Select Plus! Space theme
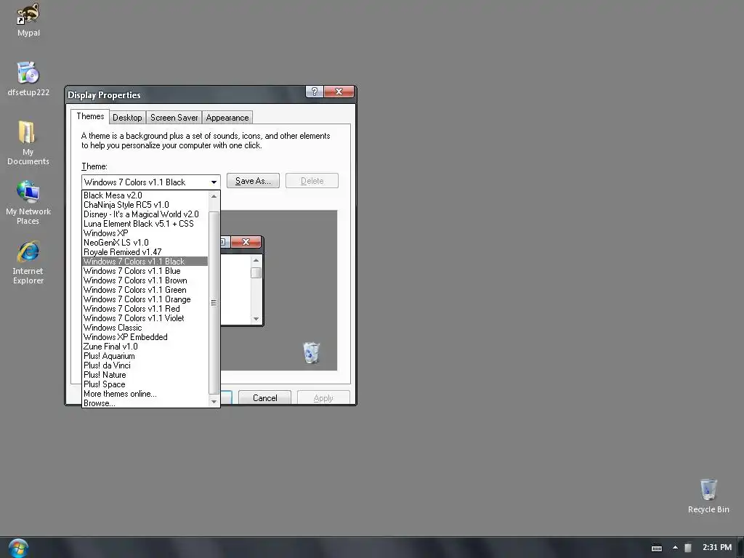 145,384
